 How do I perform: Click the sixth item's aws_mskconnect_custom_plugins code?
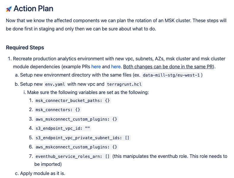(76, 147)
